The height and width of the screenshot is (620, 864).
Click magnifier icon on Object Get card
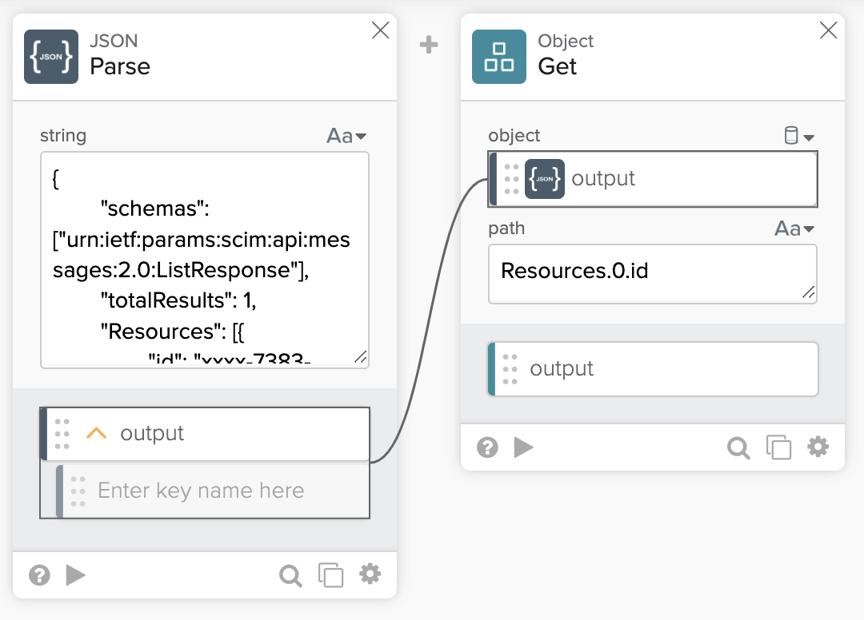tap(738, 447)
